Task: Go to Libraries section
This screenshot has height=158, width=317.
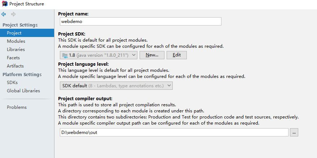Action: point(16,50)
